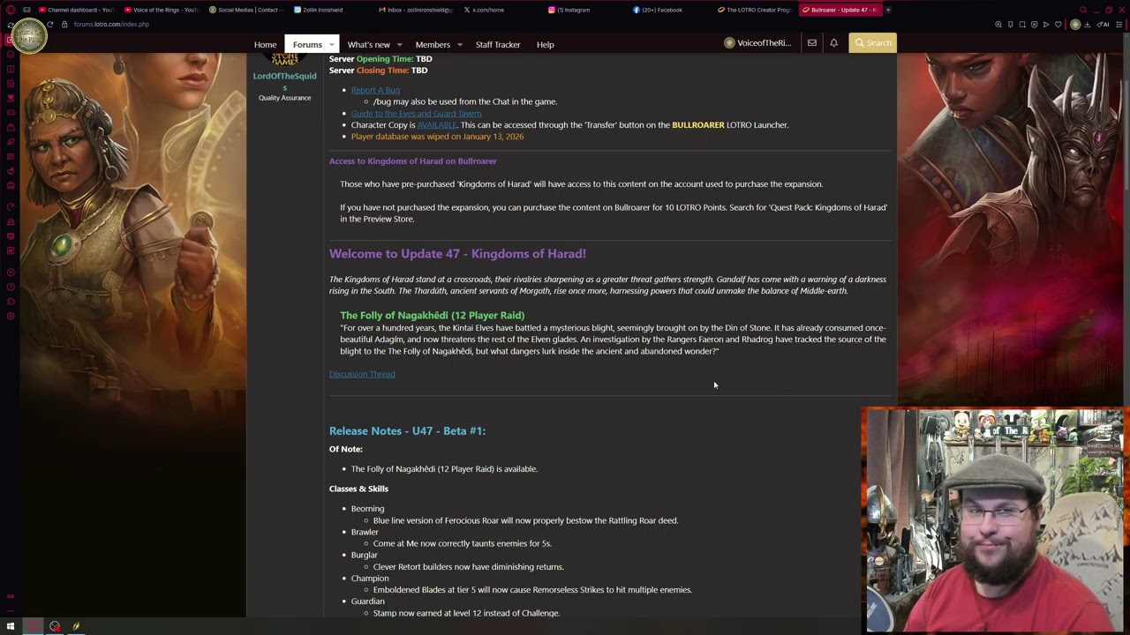Select 'Access to Kingdoms of Harad on Bullroarer' heading
The image size is (1130, 635).
pos(413,161)
